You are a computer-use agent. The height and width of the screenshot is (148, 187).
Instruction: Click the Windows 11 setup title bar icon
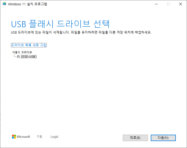[5, 4]
